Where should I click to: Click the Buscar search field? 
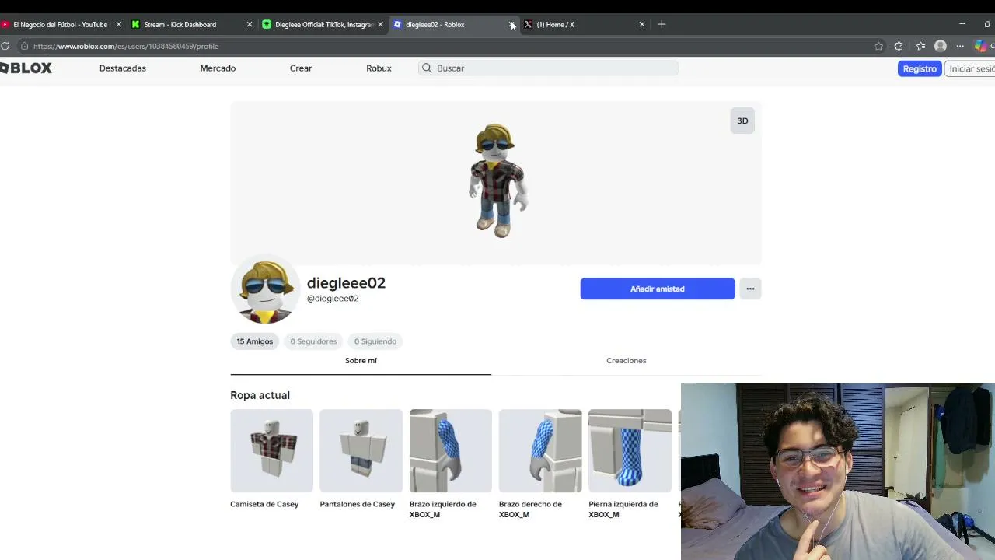[x=548, y=68]
